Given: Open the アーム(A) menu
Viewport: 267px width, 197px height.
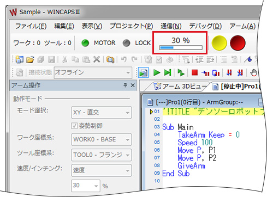Looking at the screenshot, I should [242, 26].
